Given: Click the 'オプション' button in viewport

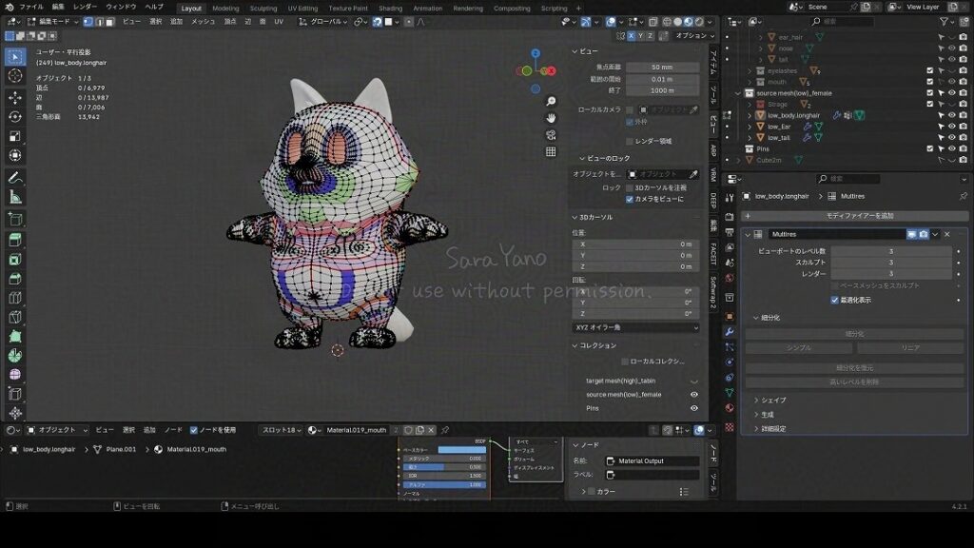Looking at the screenshot, I should pos(694,36).
